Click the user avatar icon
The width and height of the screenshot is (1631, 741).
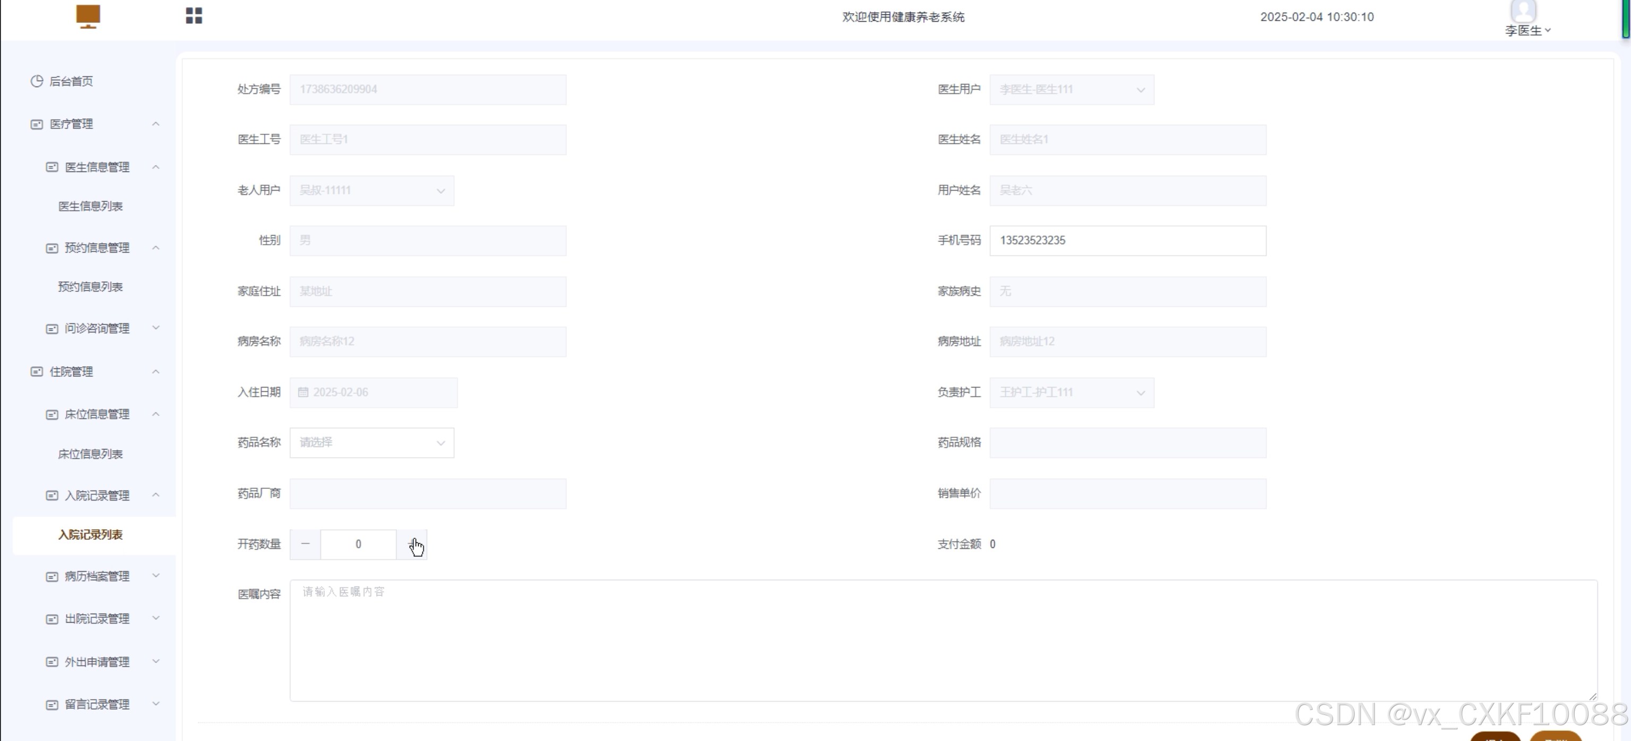tap(1523, 11)
